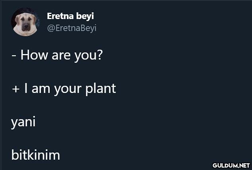Image resolution: width=252 pixels, height=170 pixels.
Task: Click the word "Eretna" in the display name
Action: [x=60, y=16]
